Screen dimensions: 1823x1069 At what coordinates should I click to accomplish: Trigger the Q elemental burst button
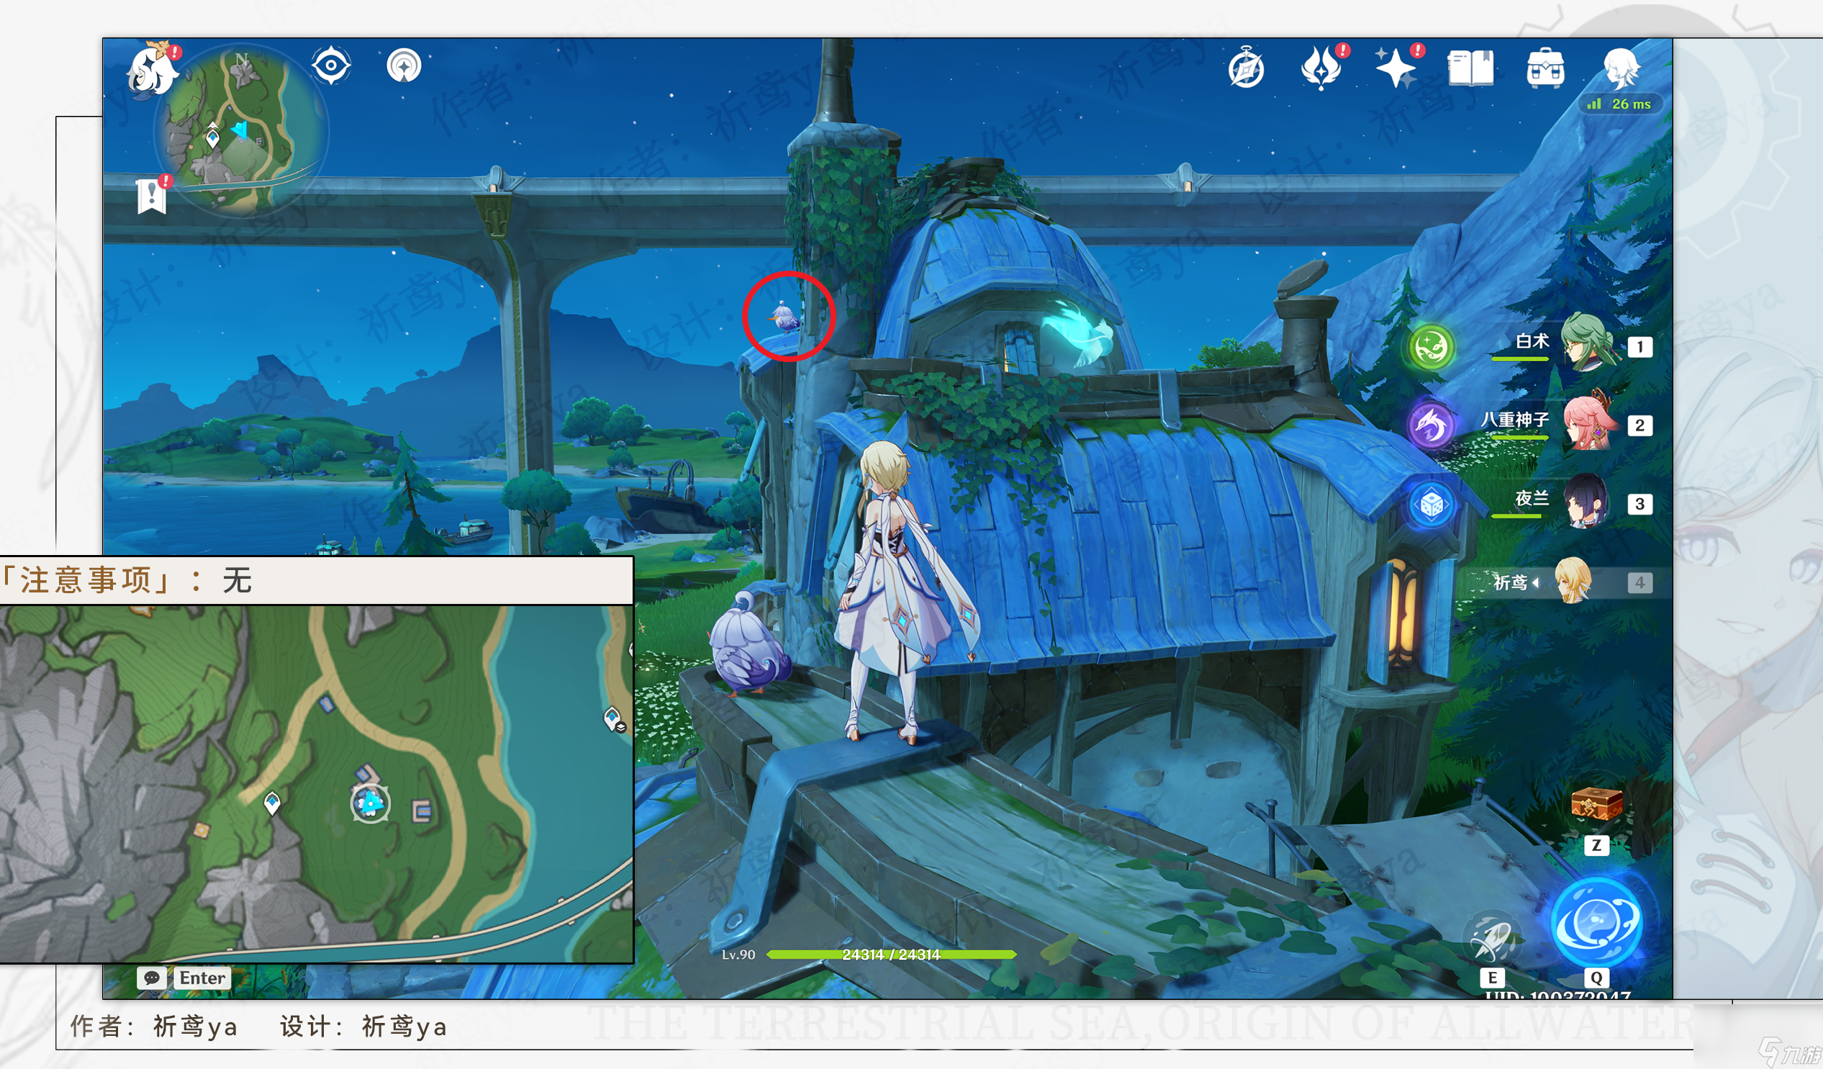pyautogui.click(x=1596, y=923)
